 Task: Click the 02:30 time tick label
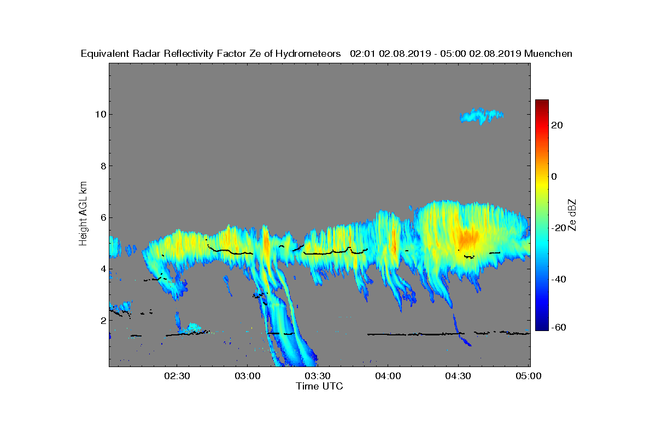point(177,376)
